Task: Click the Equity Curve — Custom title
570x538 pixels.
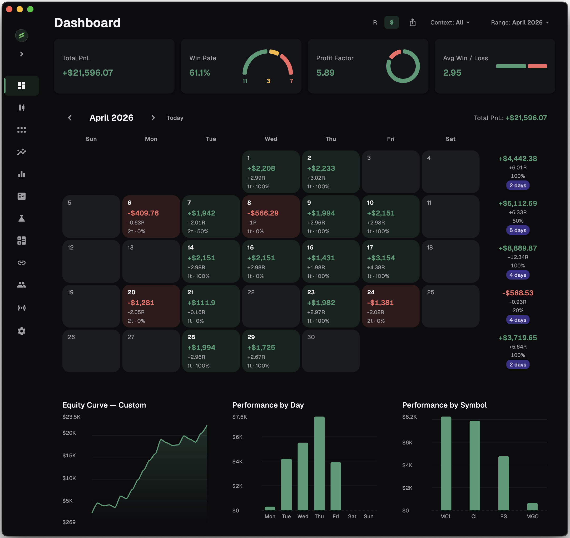Action: [104, 405]
